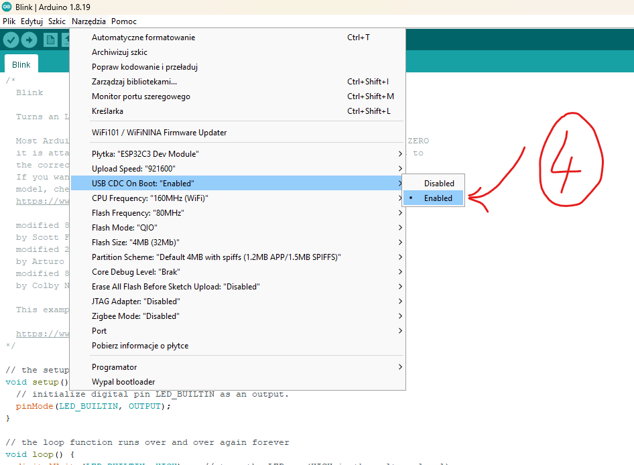Click the void loop() line in editor
Image resolution: width=634 pixels, height=465 pixels.
[x=40, y=454]
